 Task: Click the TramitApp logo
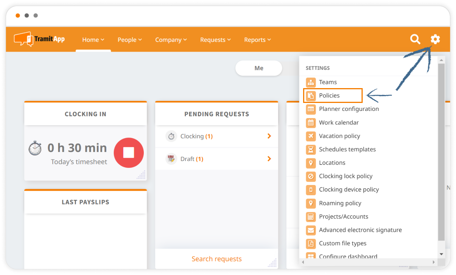39,39
